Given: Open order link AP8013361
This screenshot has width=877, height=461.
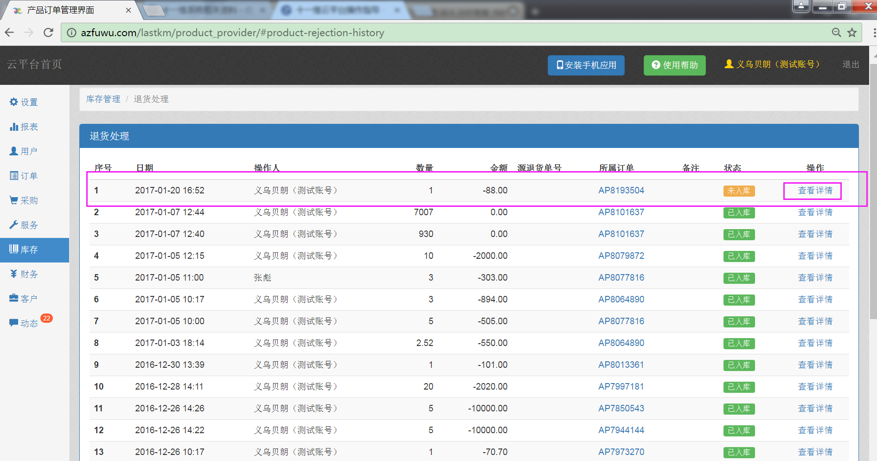Looking at the screenshot, I should [x=621, y=365].
